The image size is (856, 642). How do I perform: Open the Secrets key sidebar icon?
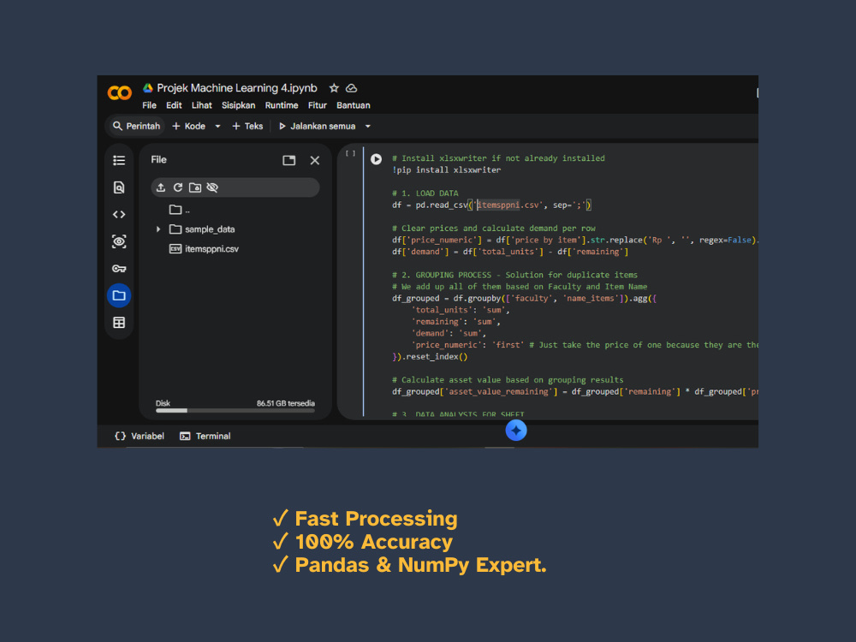[x=119, y=269]
